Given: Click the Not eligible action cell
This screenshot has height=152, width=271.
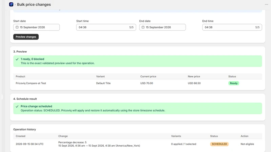Looking at the screenshot, I should pos(247,144).
